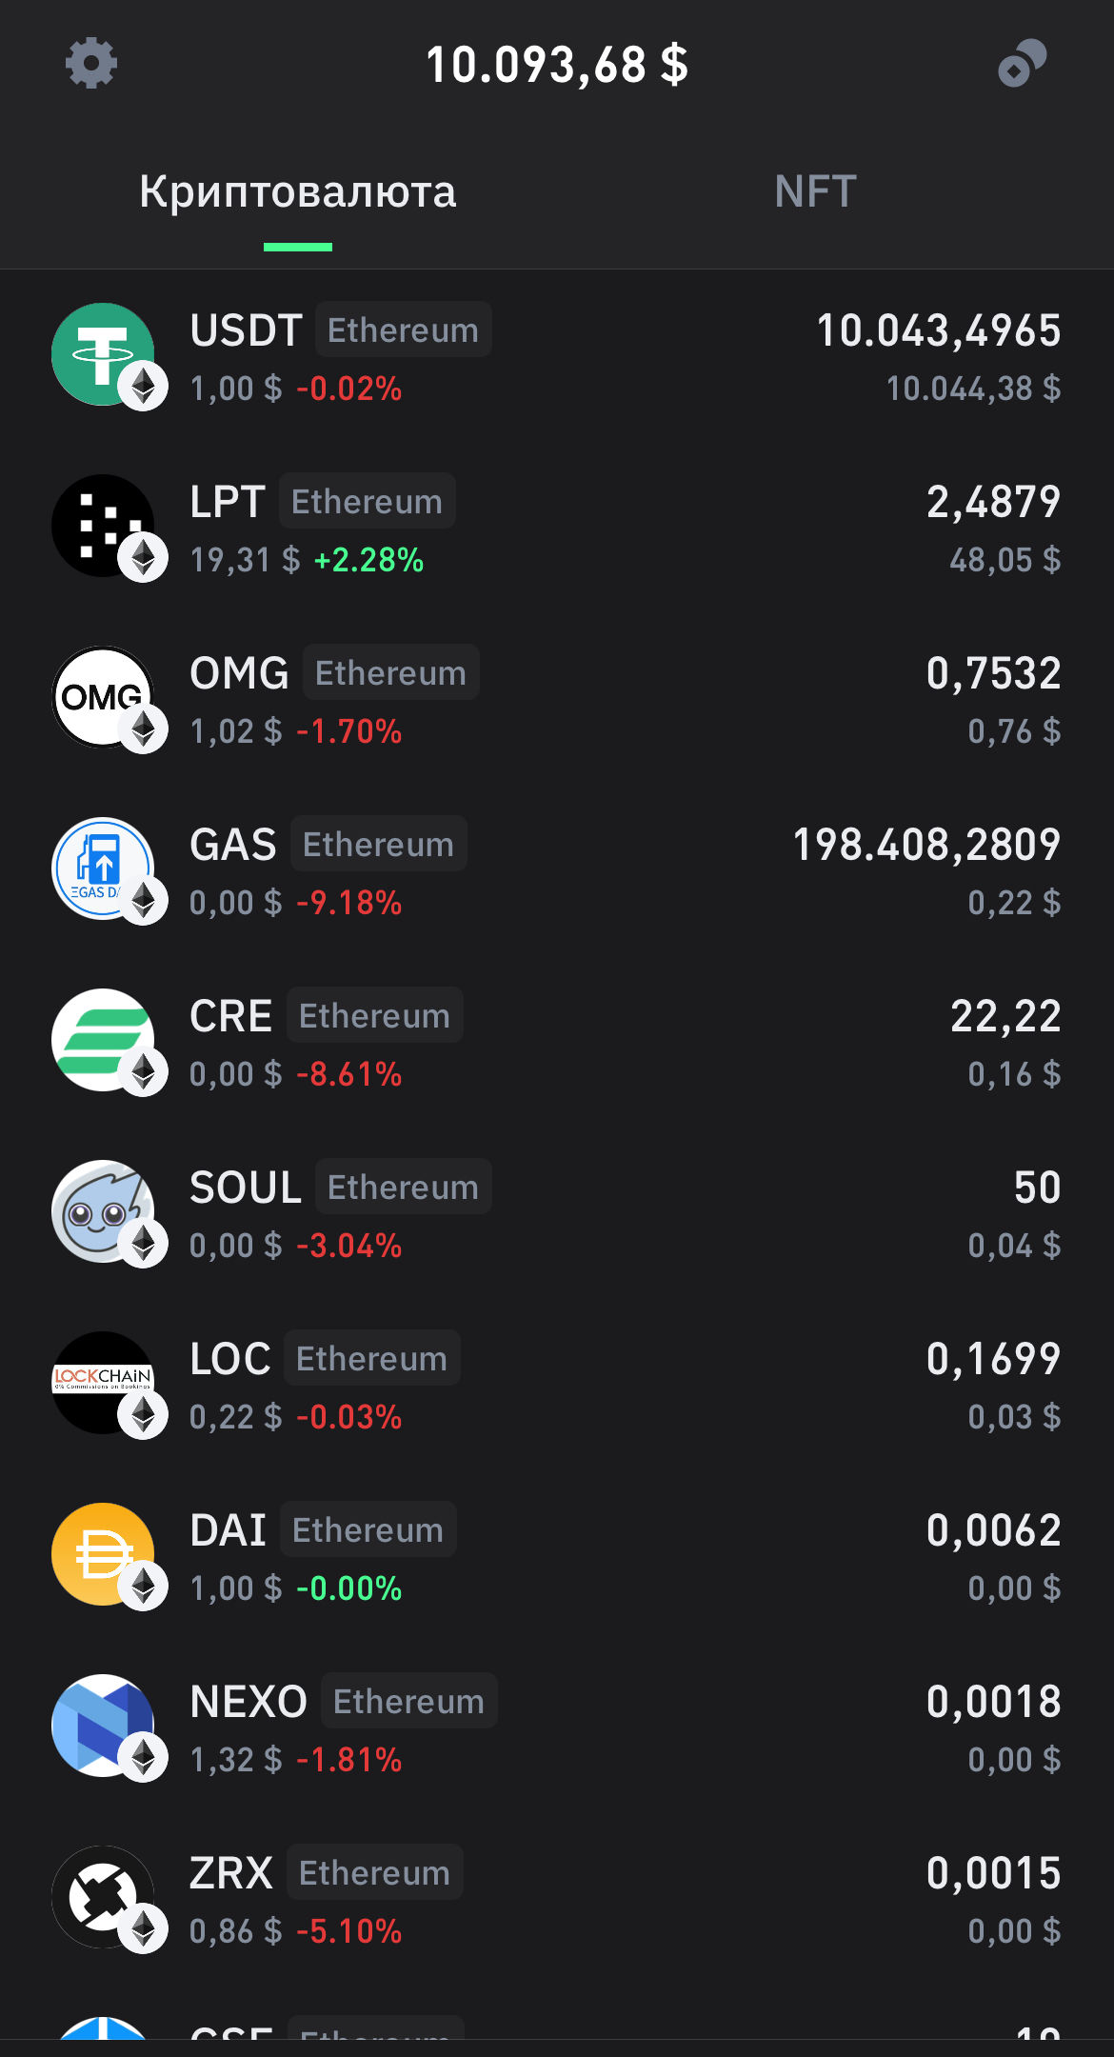Tap the GAS token logo
Screen dimensions: 1114x2057
point(103,869)
